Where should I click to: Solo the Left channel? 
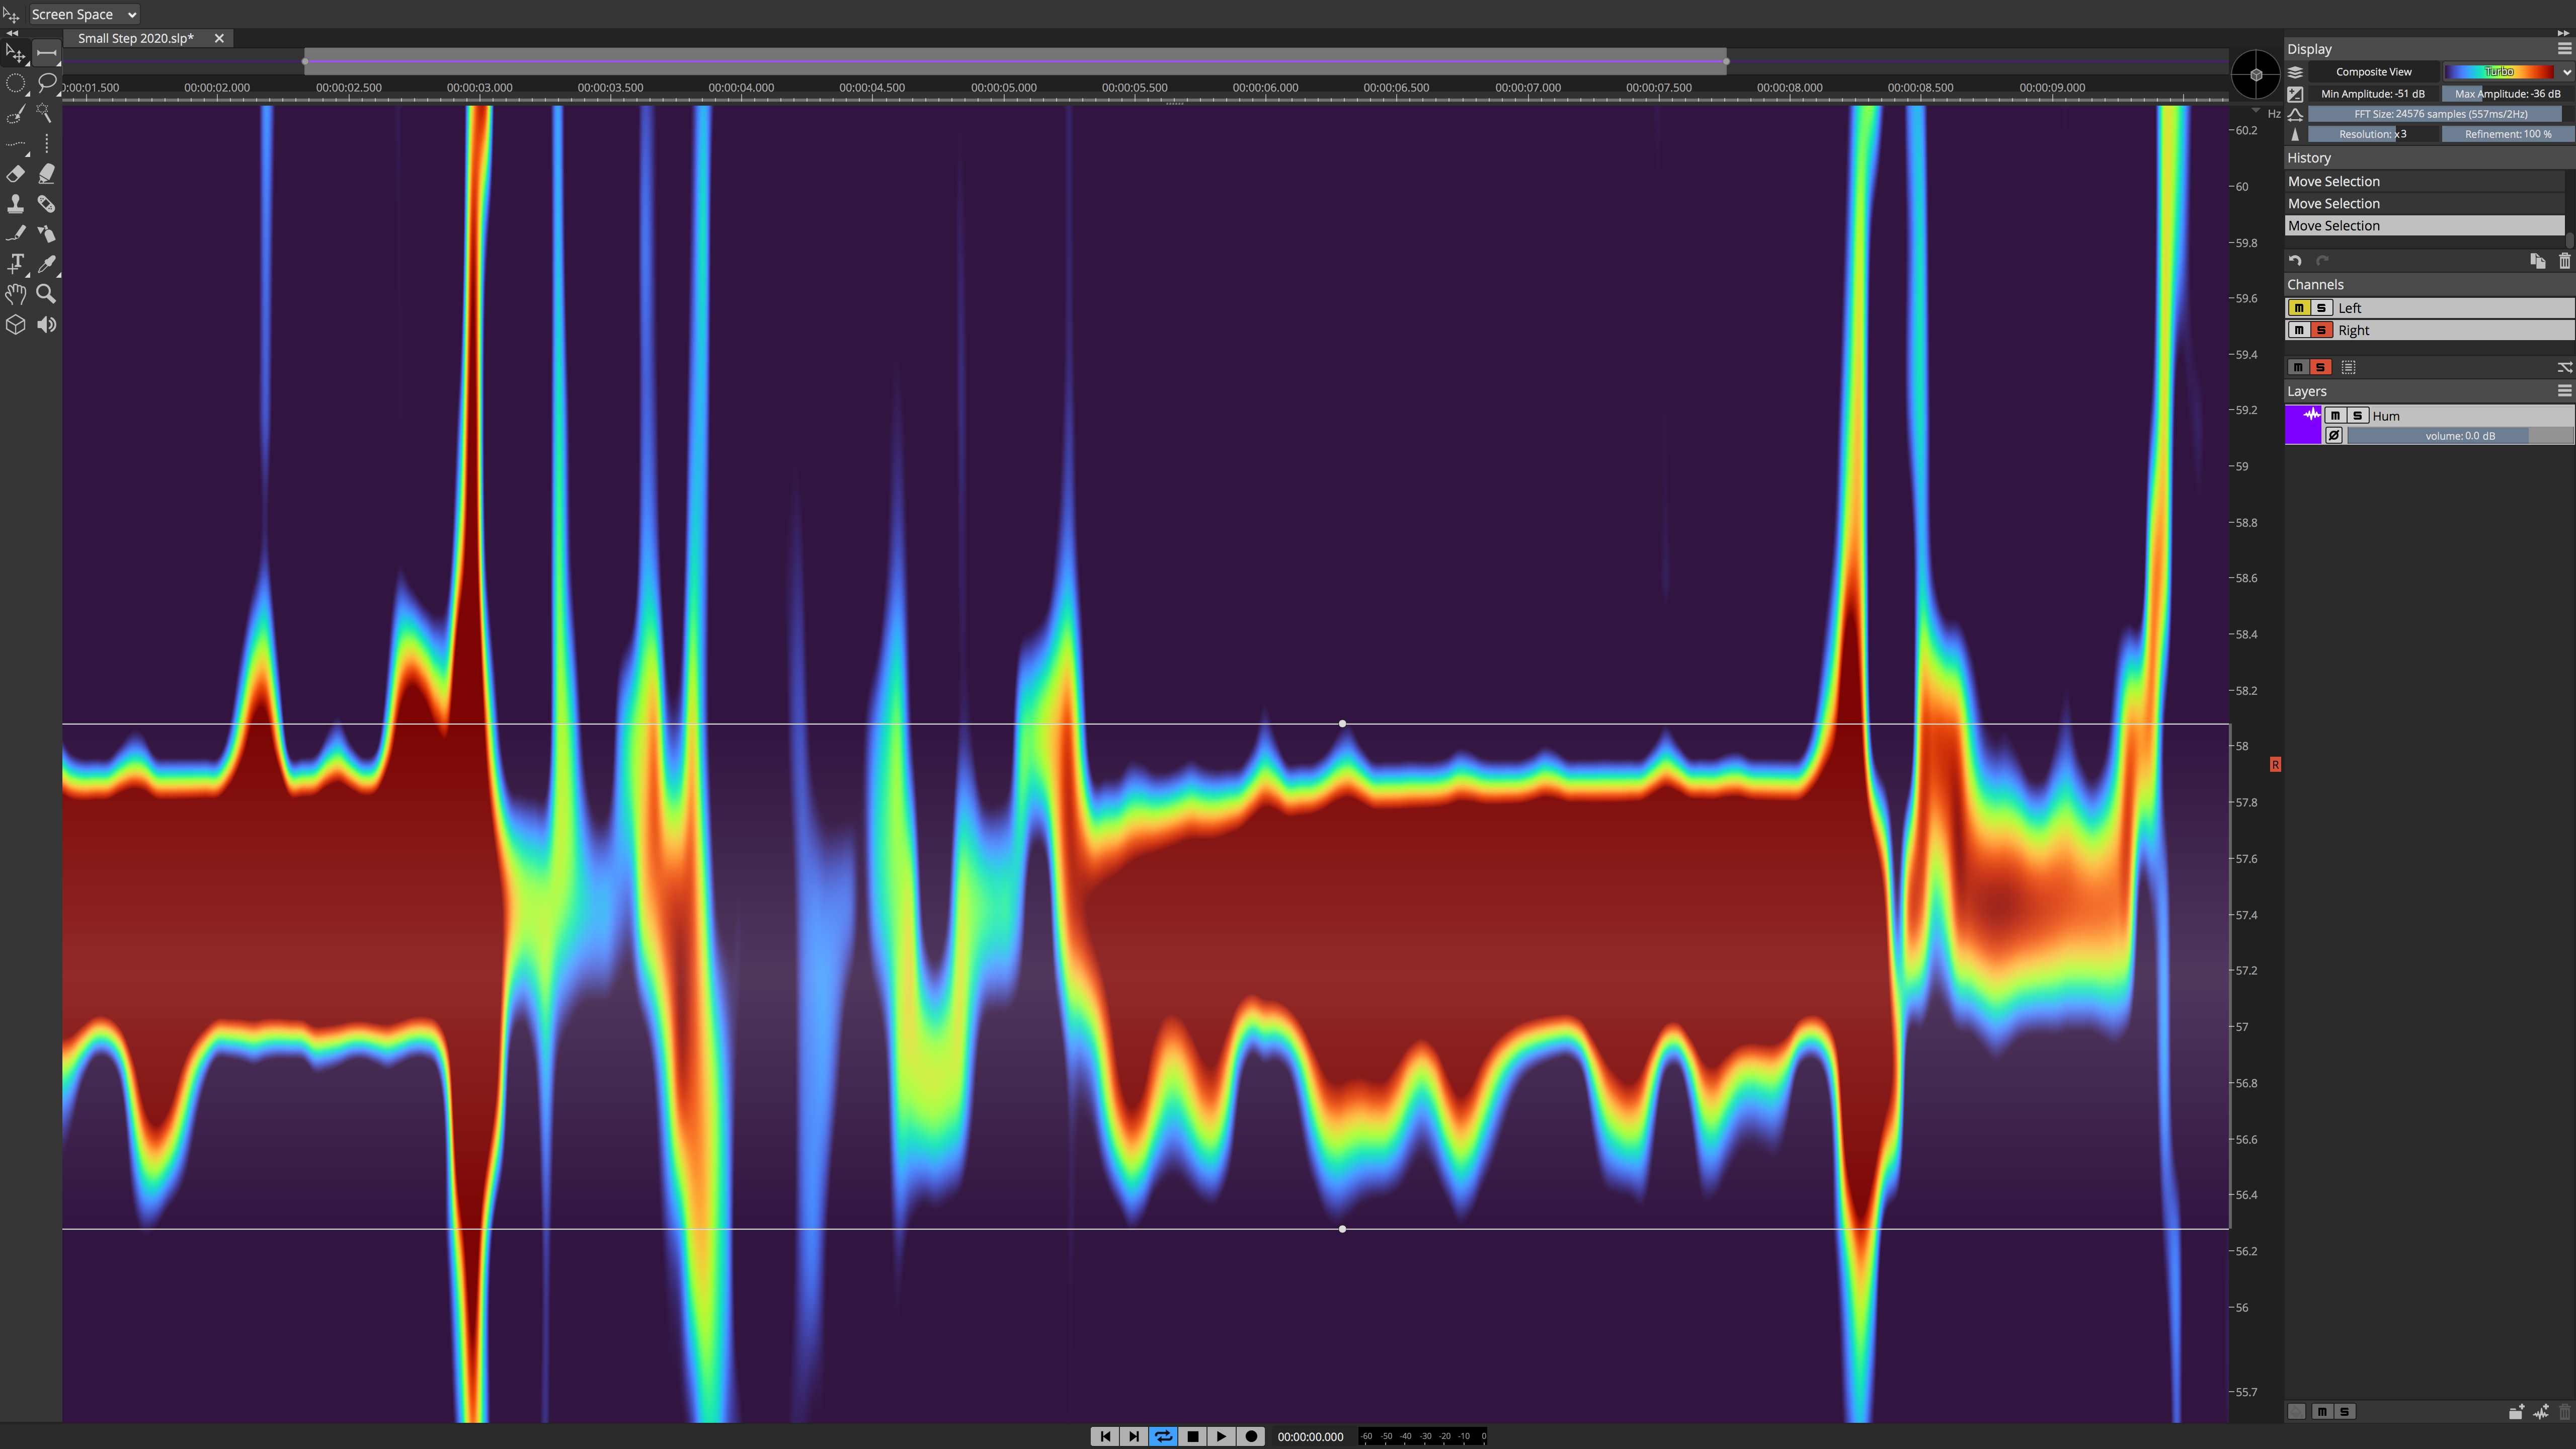tap(2321, 308)
